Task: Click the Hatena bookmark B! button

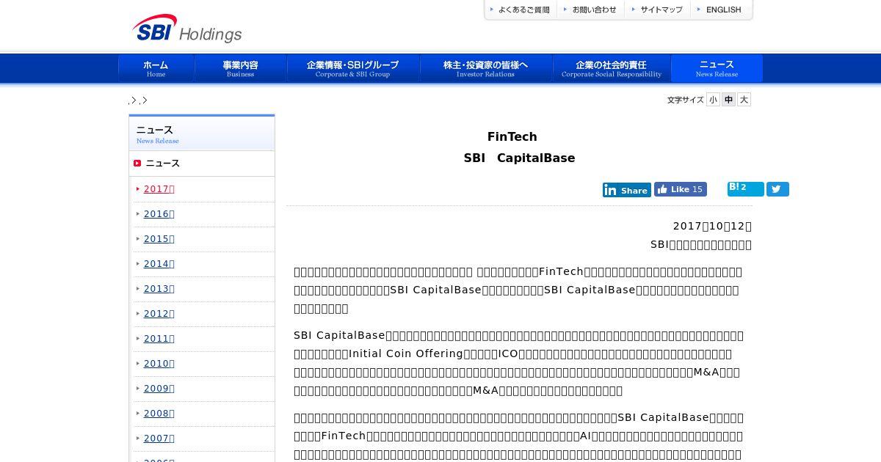Action: [746, 188]
